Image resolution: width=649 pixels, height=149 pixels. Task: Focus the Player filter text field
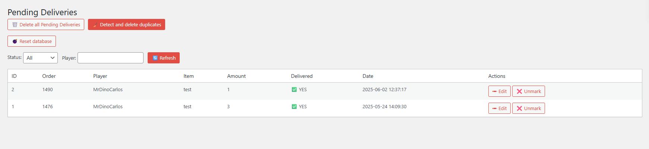click(x=110, y=58)
